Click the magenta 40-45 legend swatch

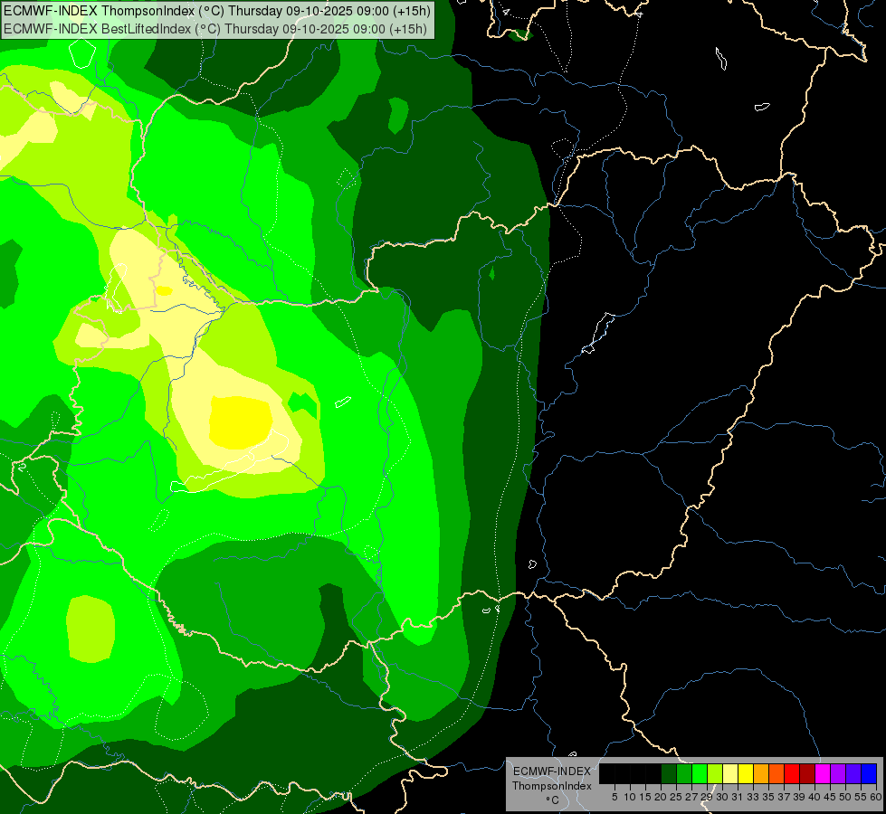(x=823, y=773)
